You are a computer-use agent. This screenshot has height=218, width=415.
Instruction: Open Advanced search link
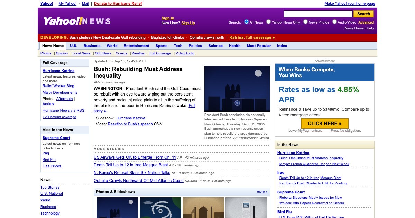(366, 22)
